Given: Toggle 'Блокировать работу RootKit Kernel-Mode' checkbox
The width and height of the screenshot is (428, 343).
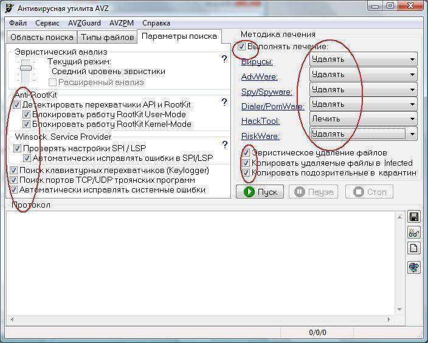Looking at the screenshot, I should click(x=26, y=124).
